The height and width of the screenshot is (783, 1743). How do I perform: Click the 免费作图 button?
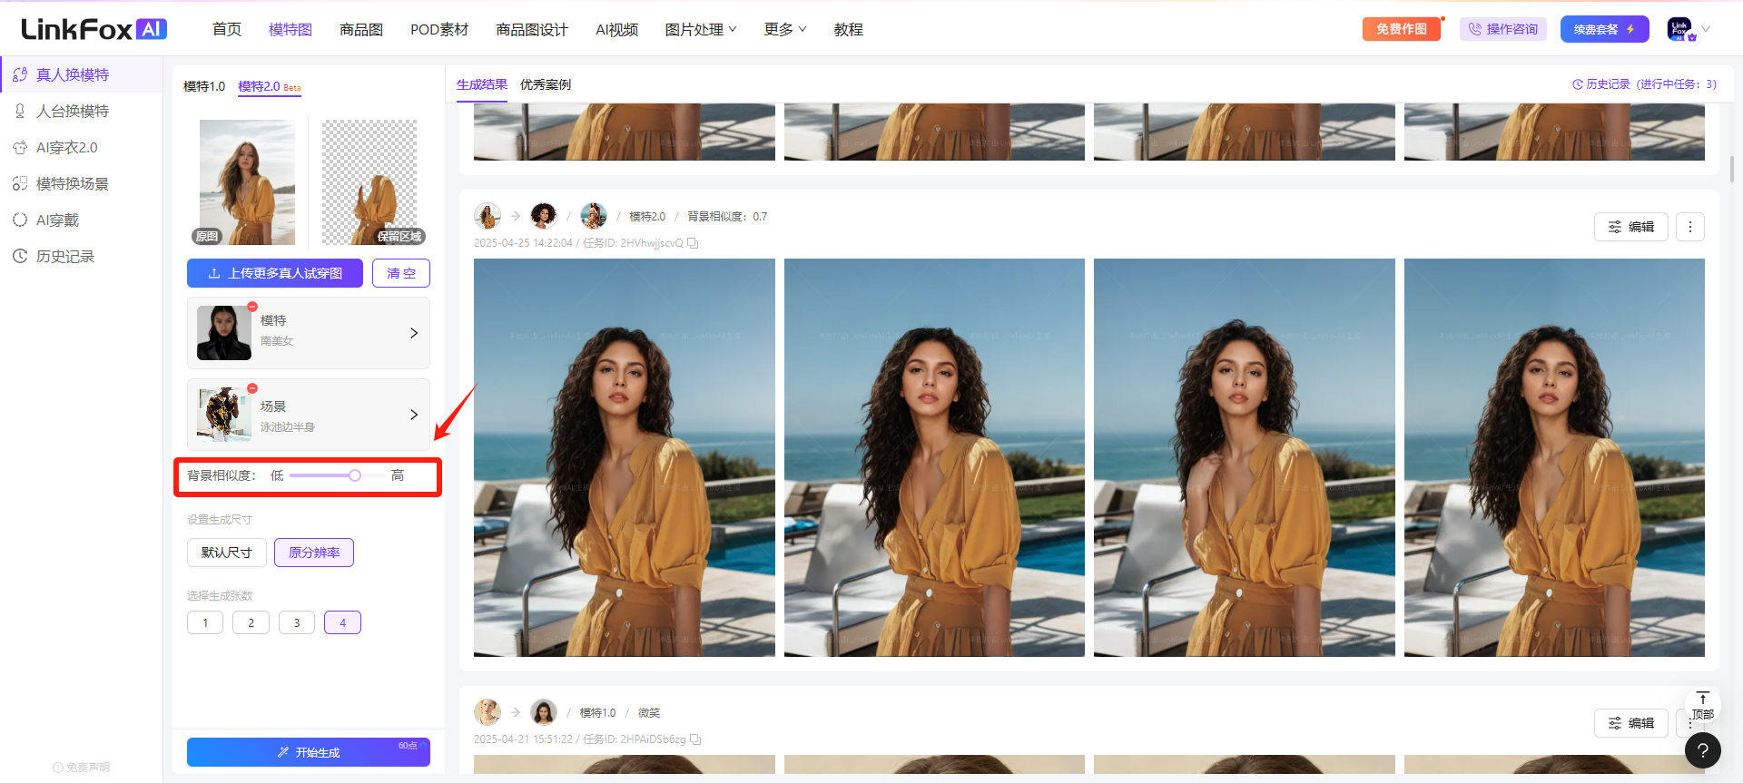(x=1402, y=29)
